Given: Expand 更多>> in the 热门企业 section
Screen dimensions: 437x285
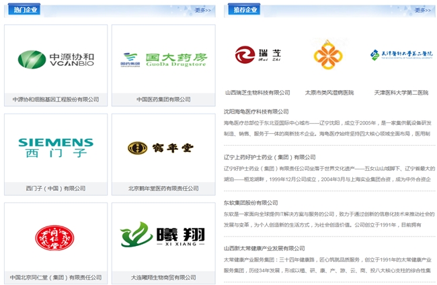Looking at the screenshot, I should 202,10.
